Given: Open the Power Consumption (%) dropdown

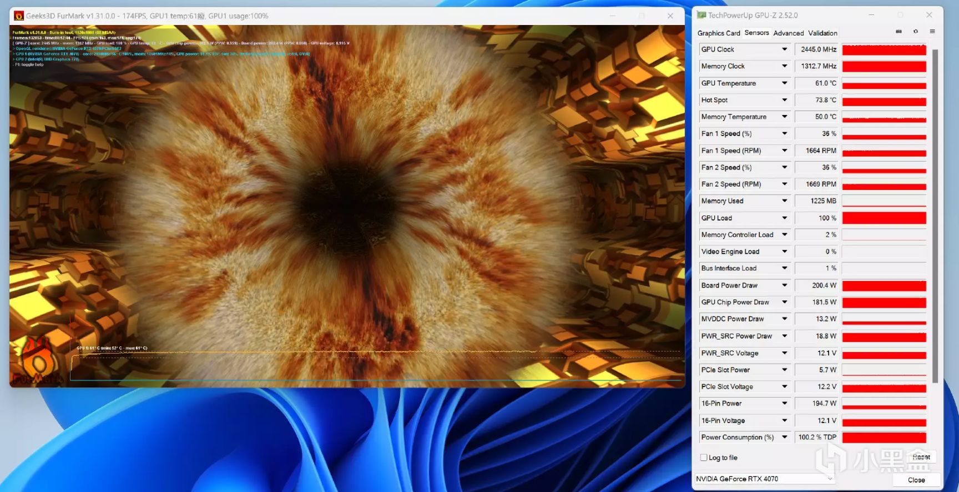Looking at the screenshot, I should coord(785,437).
